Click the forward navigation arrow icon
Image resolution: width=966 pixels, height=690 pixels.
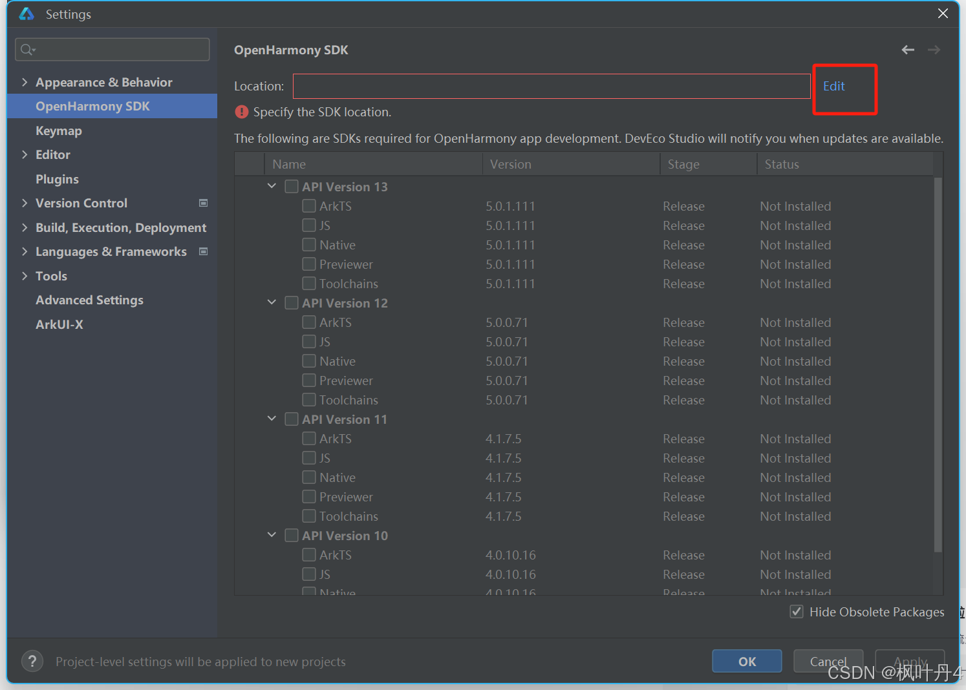[x=934, y=50]
